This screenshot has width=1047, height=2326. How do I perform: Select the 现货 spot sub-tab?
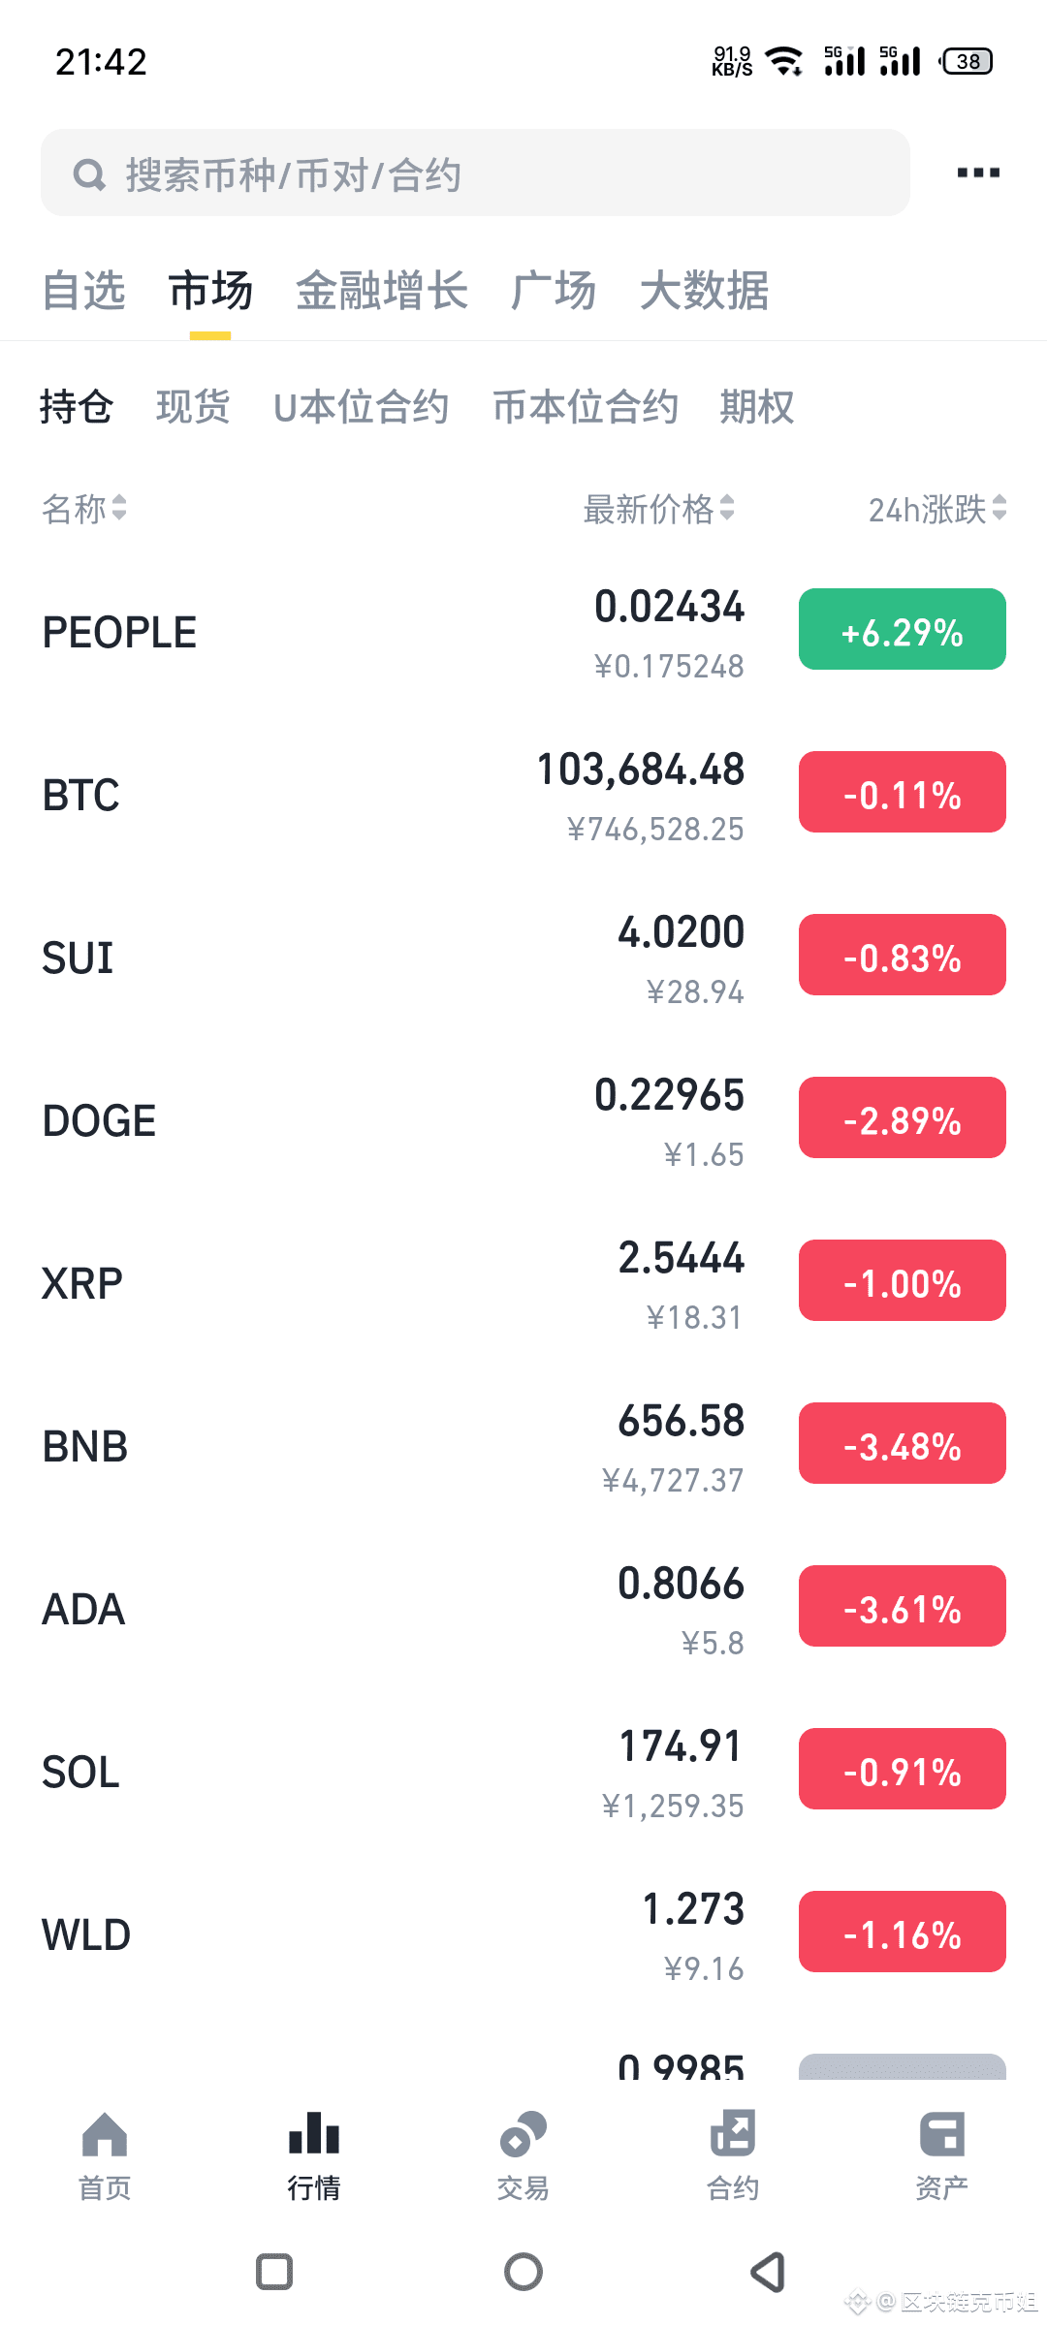click(x=193, y=406)
